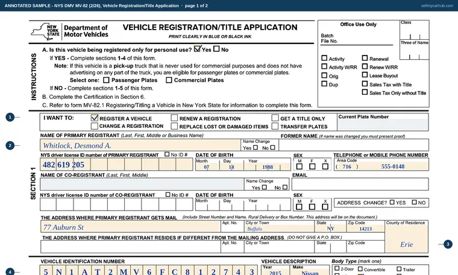Image resolution: width=458 pixels, height=275 pixels.
Task: Click primary birth Month field showing 07
Action: pyautogui.click(x=207, y=167)
